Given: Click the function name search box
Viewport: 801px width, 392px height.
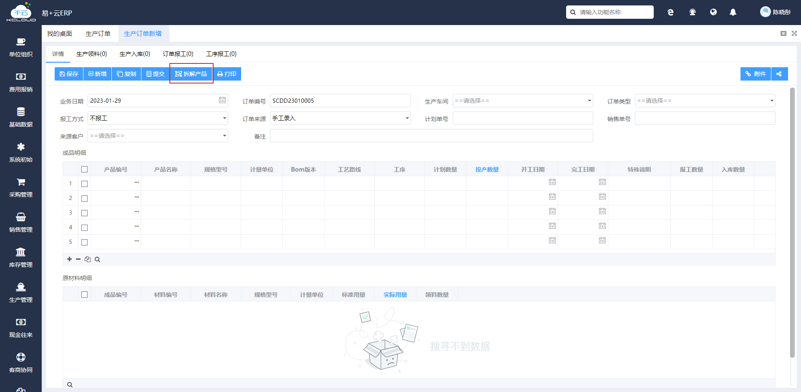Looking at the screenshot, I should point(610,12).
